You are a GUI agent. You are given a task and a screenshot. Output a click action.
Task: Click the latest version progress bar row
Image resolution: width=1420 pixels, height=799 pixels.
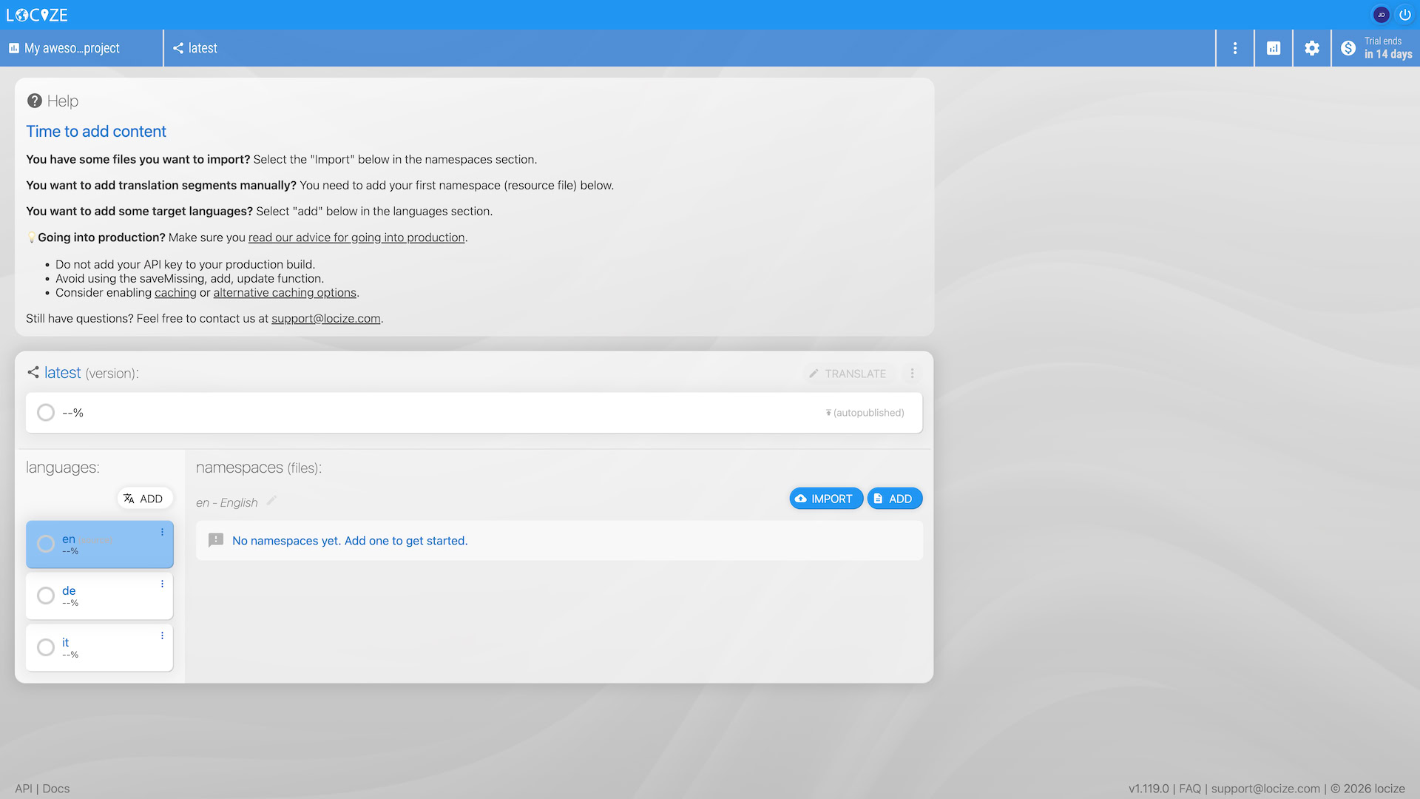[473, 413]
